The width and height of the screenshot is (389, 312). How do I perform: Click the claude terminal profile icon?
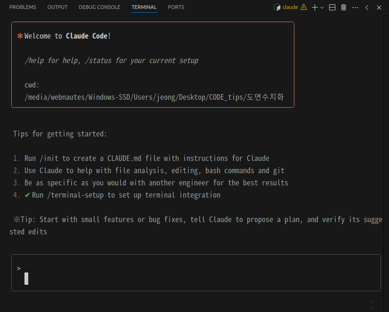(277, 7)
